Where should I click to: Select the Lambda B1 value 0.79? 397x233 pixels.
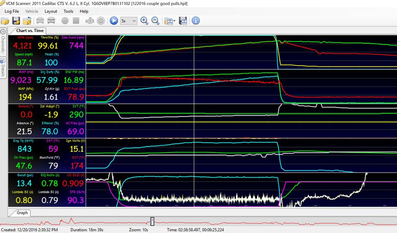coord(50,200)
